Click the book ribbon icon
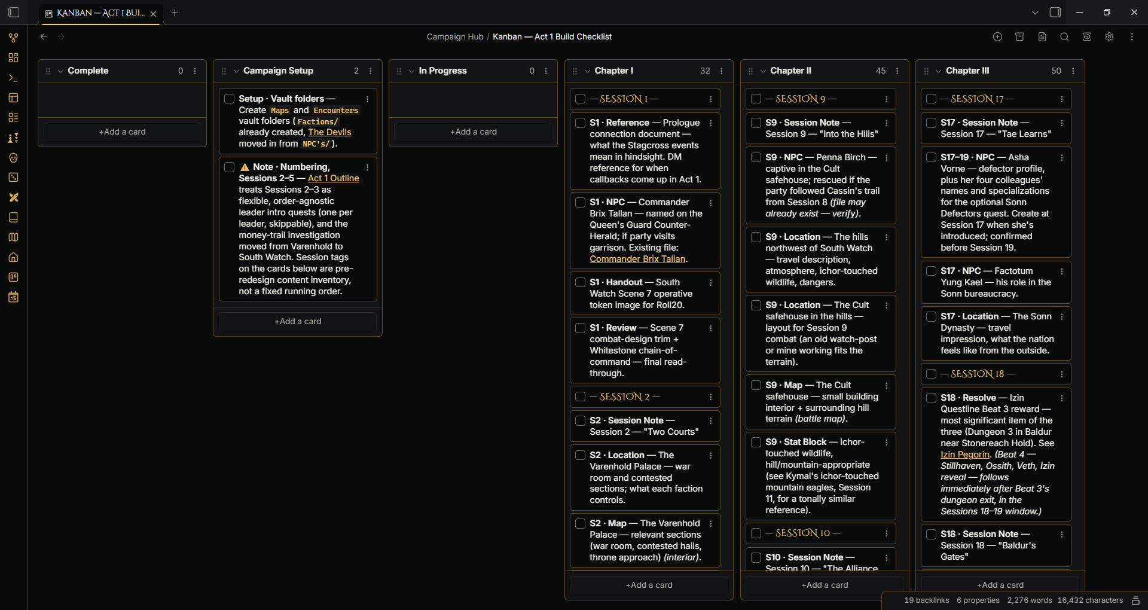 (13, 218)
